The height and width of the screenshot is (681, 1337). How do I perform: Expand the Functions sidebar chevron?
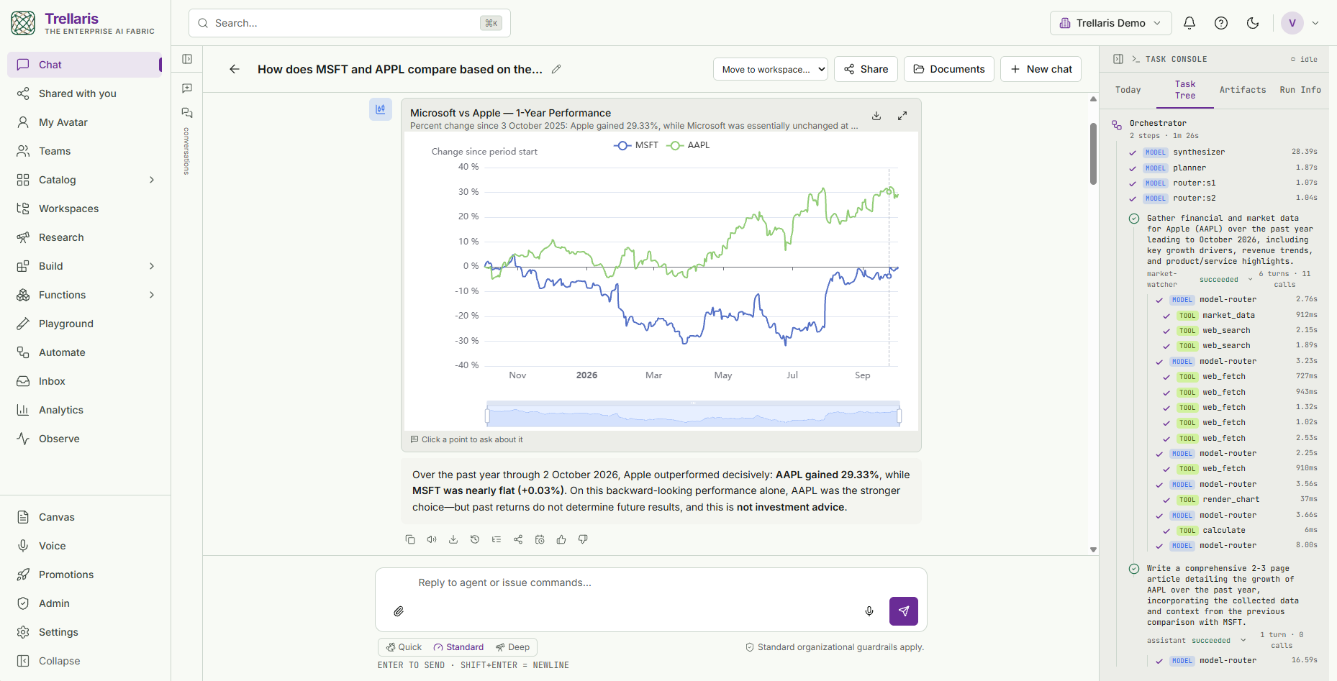[152, 295]
